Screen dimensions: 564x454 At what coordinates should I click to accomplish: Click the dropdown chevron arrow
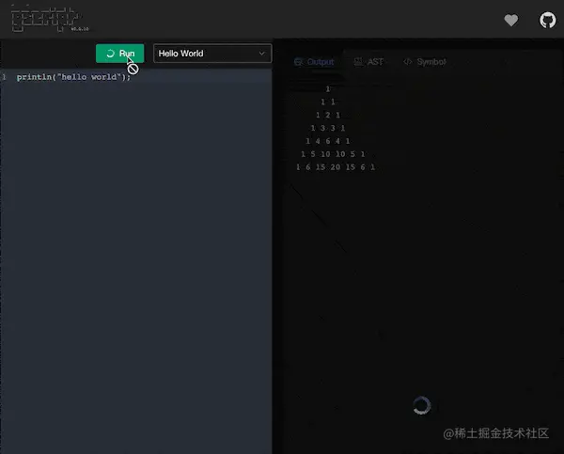coord(262,54)
